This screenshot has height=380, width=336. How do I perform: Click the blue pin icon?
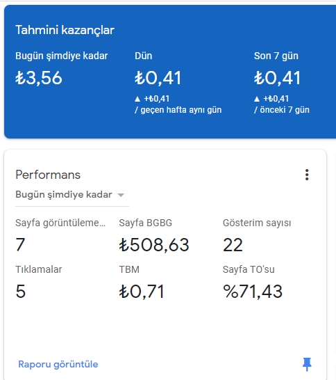coord(307,364)
